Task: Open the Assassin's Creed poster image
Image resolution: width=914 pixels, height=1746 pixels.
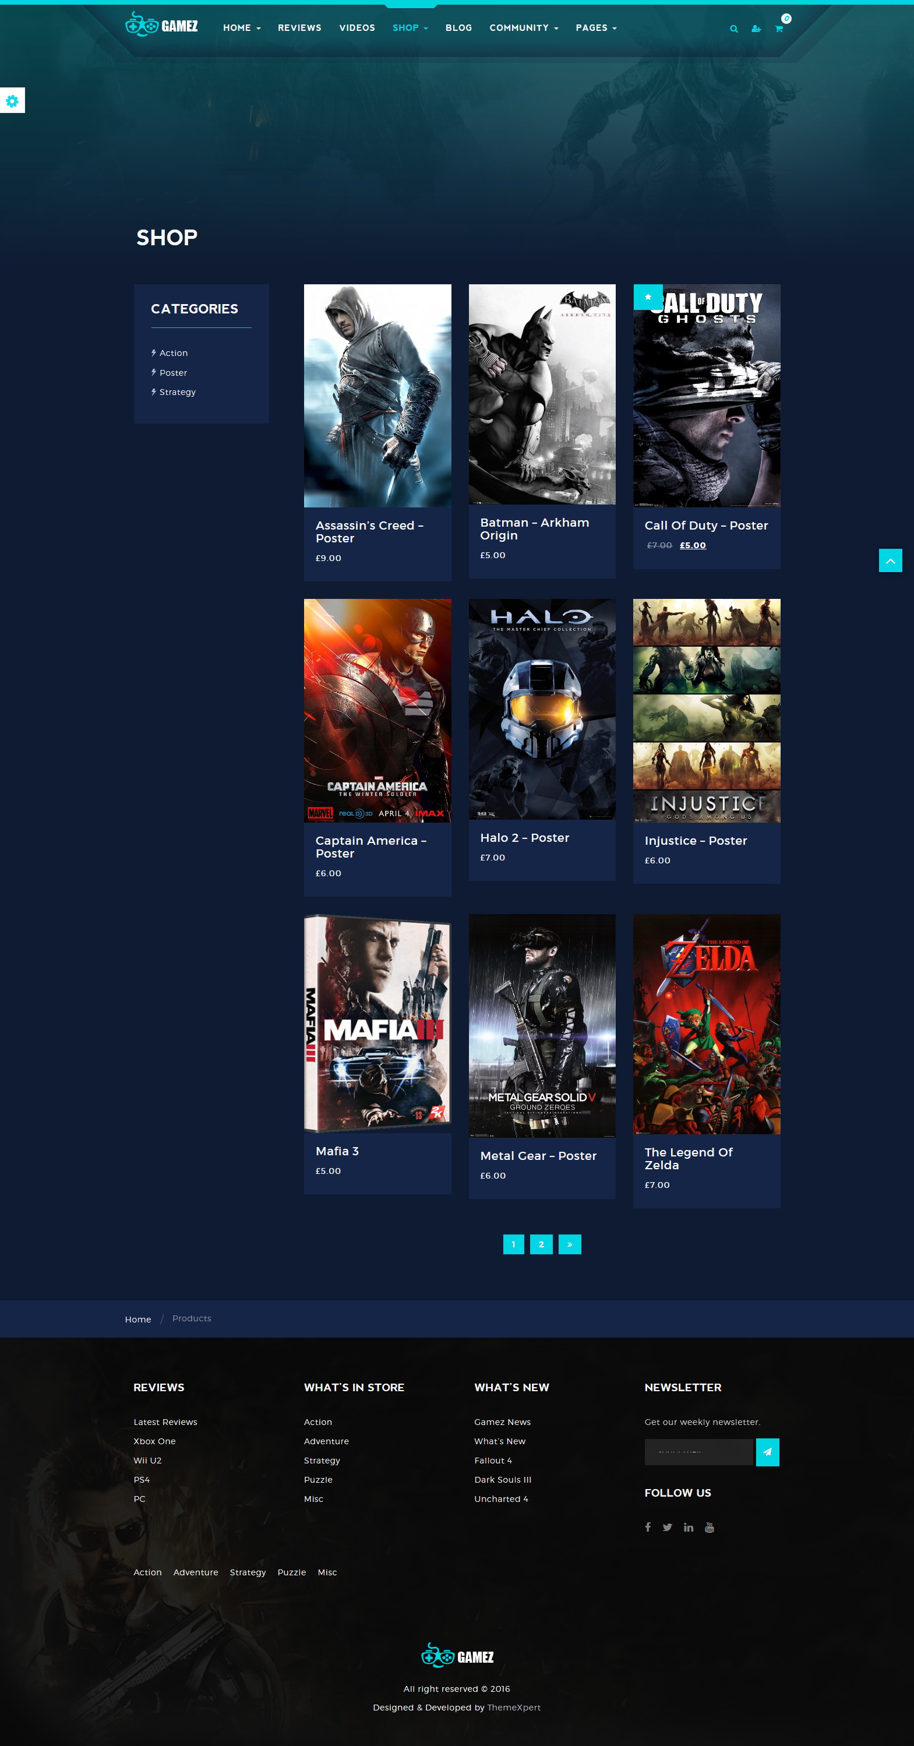Action: [x=377, y=396]
